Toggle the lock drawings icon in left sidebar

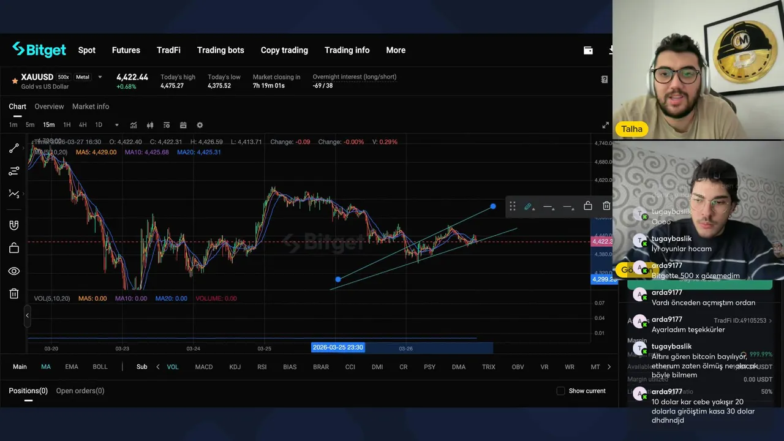(x=13, y=248)
